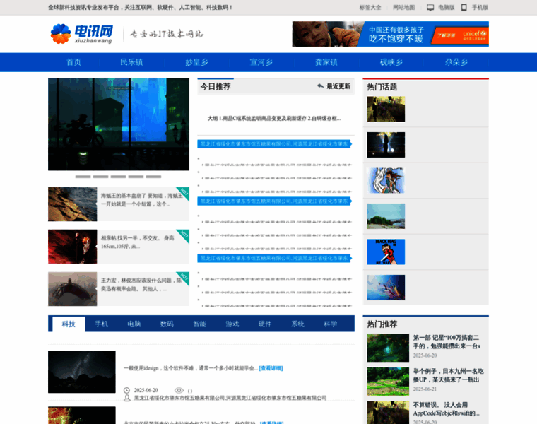This screenshot has height=424, width=537.
Task: Switch to the 游戏 category tab
Action: click(232, 324)
